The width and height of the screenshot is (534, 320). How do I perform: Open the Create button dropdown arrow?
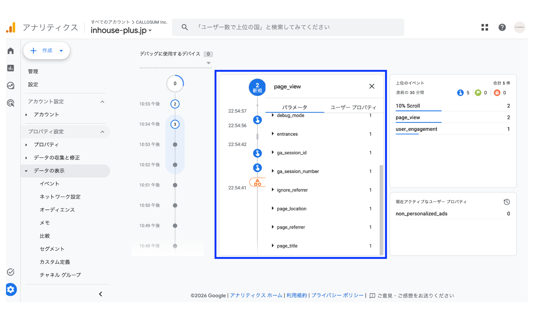point(61,51)
